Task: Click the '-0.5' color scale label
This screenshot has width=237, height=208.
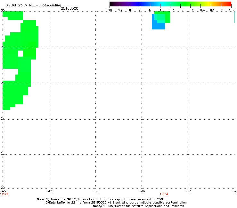Action: coord(191,10)
